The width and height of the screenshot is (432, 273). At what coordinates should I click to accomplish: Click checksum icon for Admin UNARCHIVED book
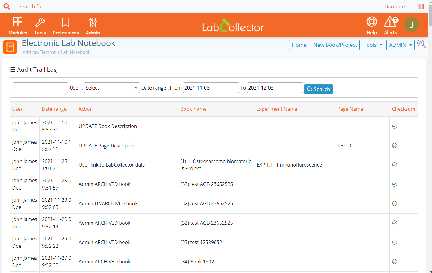pos(394,203)
